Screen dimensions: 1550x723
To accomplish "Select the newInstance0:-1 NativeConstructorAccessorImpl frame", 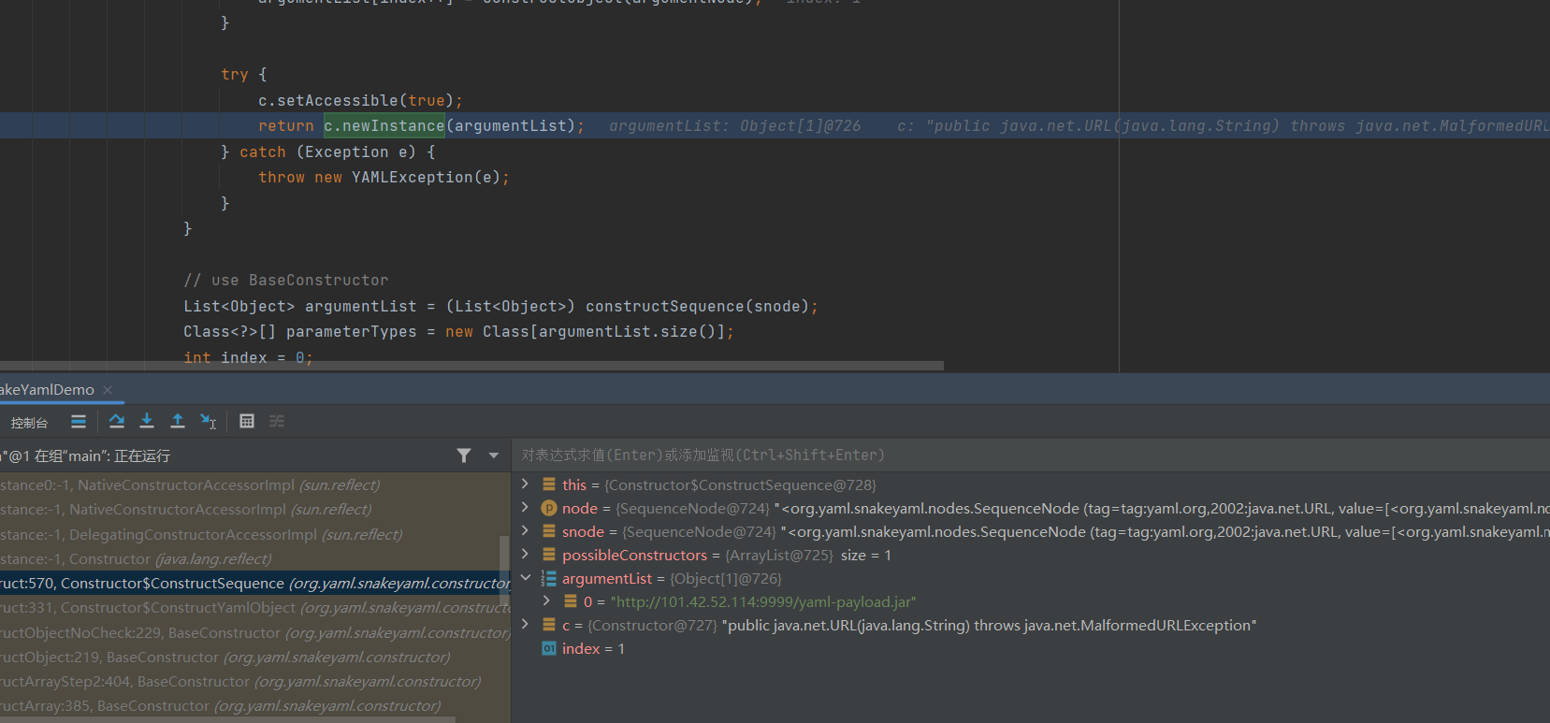I will 254,484.
